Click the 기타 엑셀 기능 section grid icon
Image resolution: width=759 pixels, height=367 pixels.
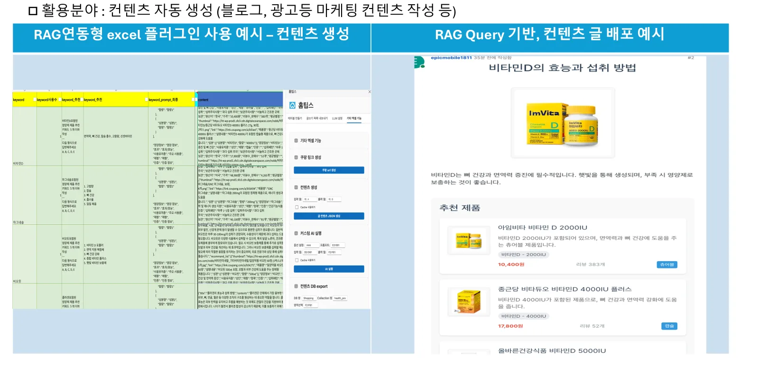[x=296, y=141]
